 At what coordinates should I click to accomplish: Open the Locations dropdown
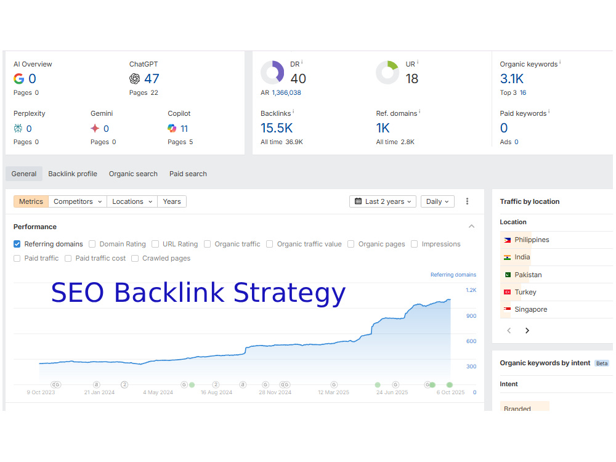(x=132, y=201)
